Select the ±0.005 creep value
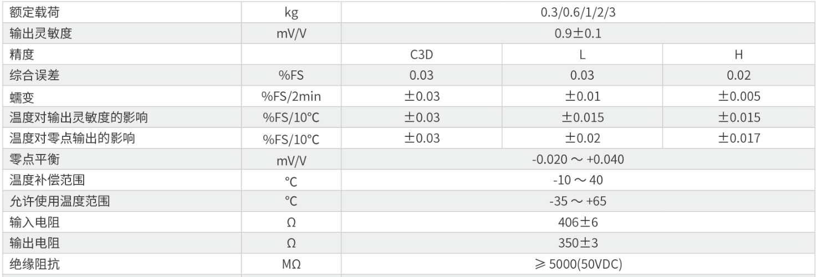 (x=739, y=97)
